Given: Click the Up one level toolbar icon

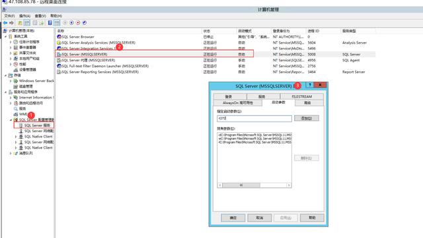Looking at the screenshot, I should click(x=20, y=23).
